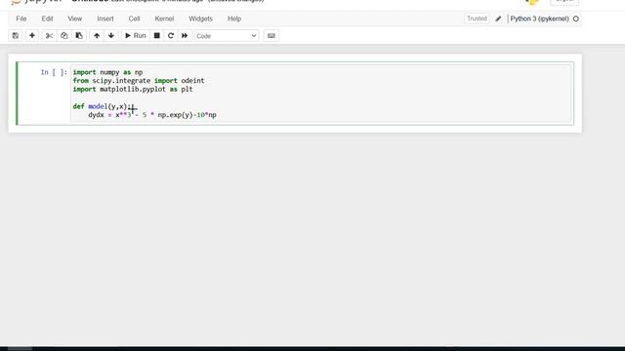Viewport: 625px width, 351px height.
Task: Click the 'from scipy.integrate import odeint' line
Action: coord(139,80)
